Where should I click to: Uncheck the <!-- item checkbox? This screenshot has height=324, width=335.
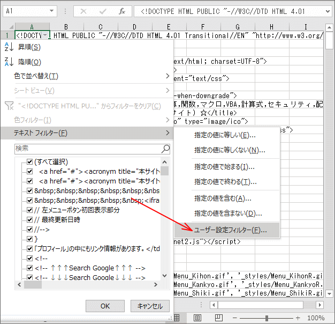click(29, 259)
